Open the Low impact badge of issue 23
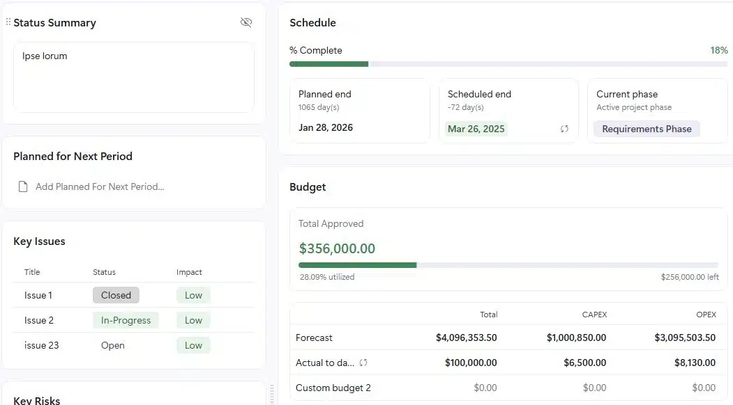The width and height of the screenshot is (733, 405). pos(193,345)
